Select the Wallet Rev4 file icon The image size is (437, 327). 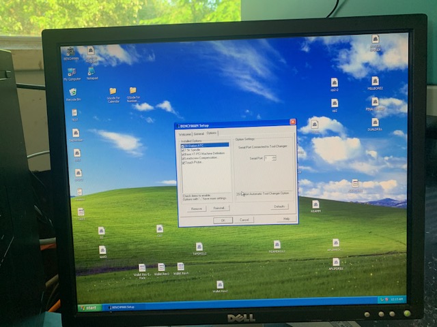[x=180, y=268]
